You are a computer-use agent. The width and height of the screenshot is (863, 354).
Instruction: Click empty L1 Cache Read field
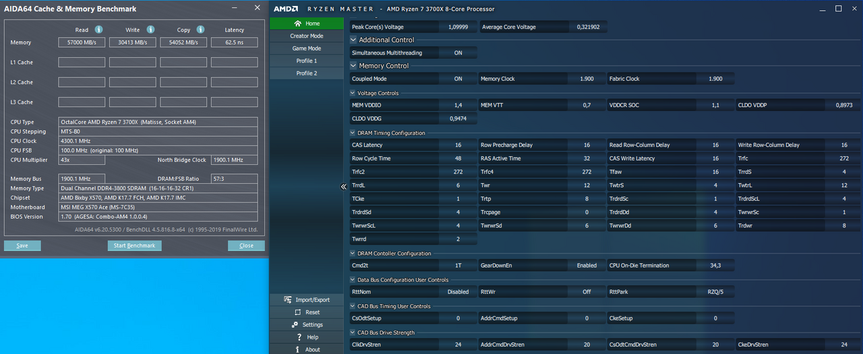pyautogui.click(x=82, y=62)
